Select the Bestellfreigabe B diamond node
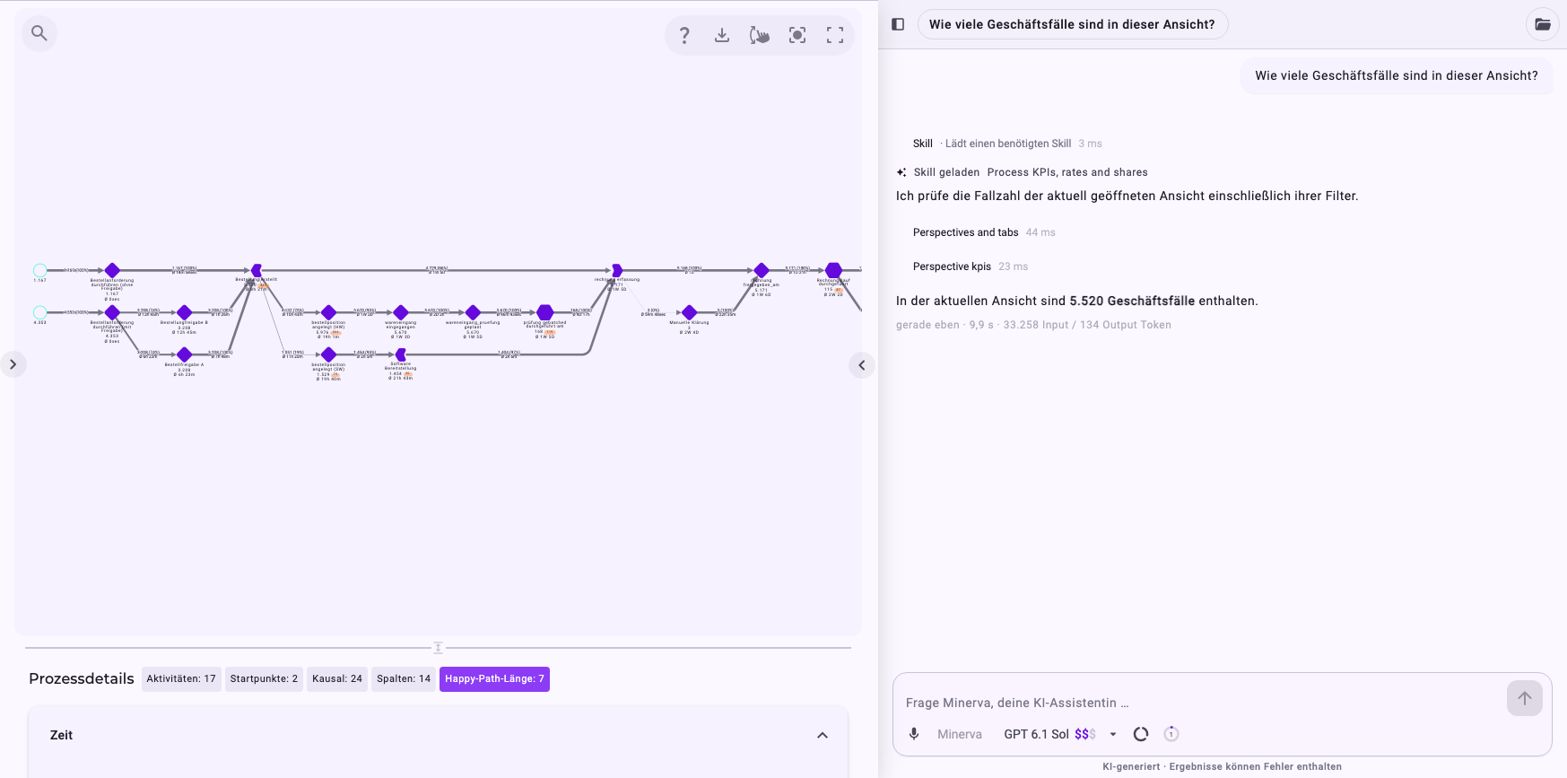 (x=185, y=312)
